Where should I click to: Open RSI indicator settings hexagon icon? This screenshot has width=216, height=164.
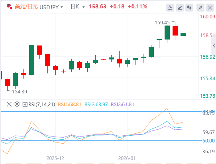point(17,104)
